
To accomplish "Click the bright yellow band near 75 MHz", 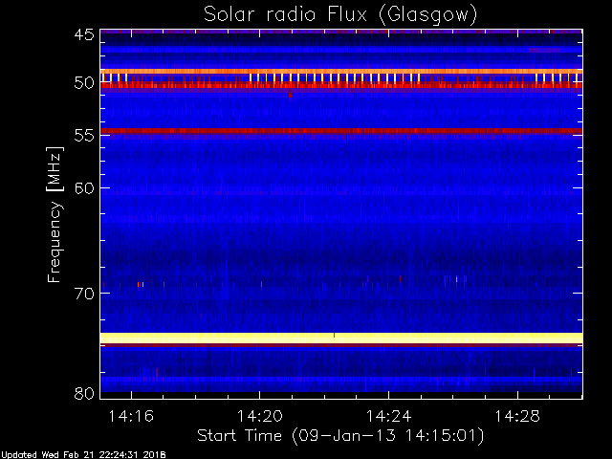I will [341, 338].
